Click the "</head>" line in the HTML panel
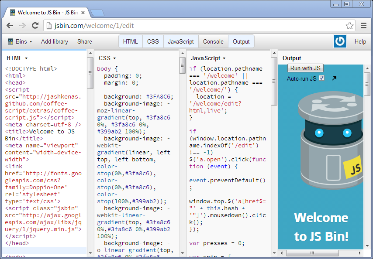The image size is (373, 259). tap(17, 243)
